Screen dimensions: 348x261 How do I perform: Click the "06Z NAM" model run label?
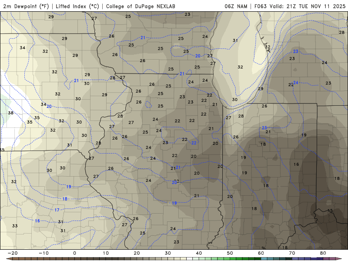point(236,6)
